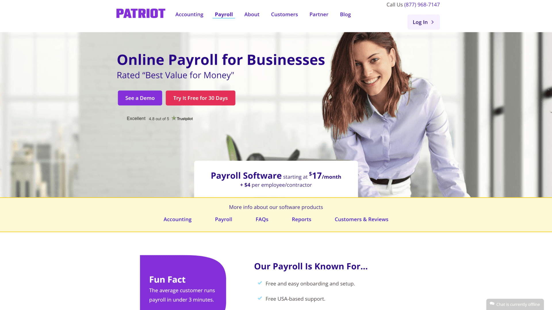Click the Log In dropdown arrow
Screen dimensions: 552x310
pos(433,22)
